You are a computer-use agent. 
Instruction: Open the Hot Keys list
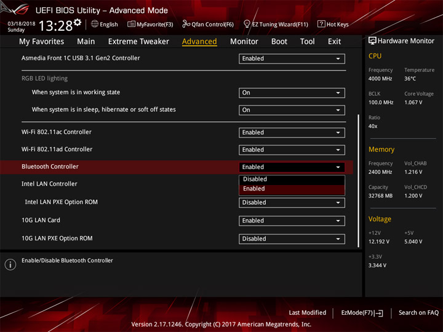[333, 24]
